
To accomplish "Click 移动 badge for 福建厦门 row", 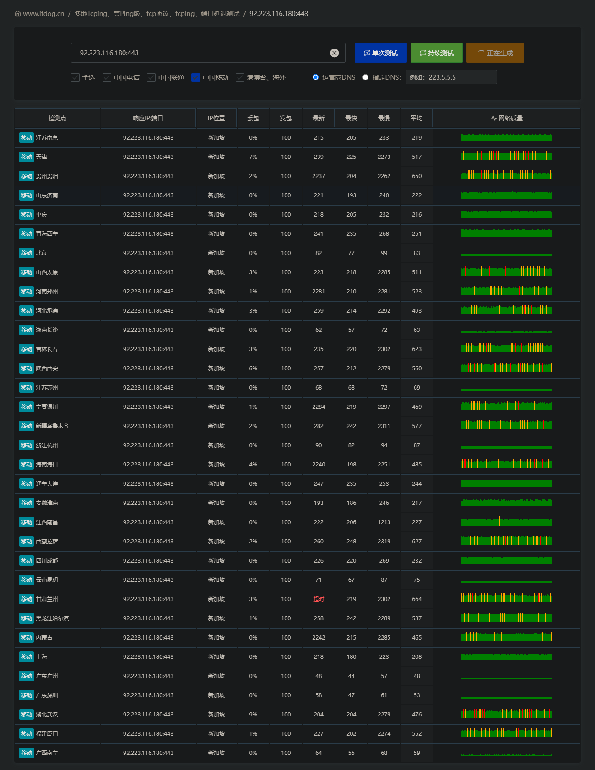I will pyautogui.click(x=27, y=734).
